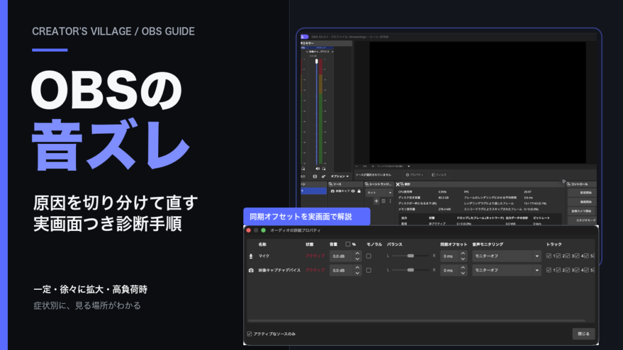Click camera icon of 映像キャプ source

pos(333,191)
